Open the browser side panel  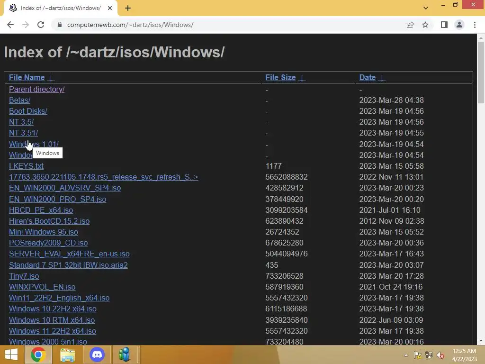[x=444, y=25]
